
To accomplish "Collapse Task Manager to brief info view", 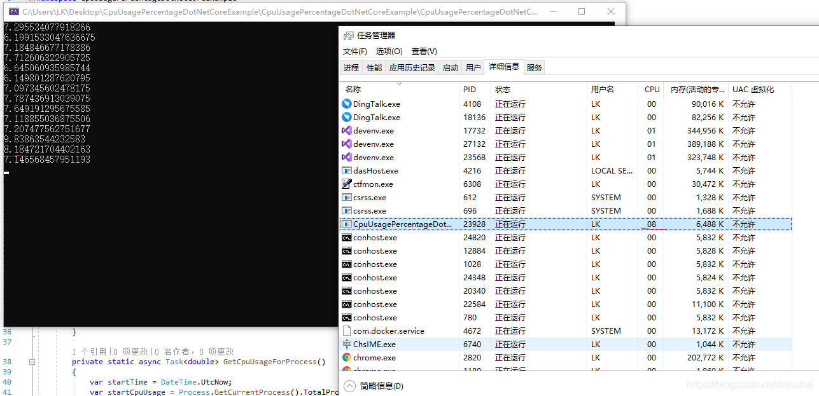I will point(349,386).
